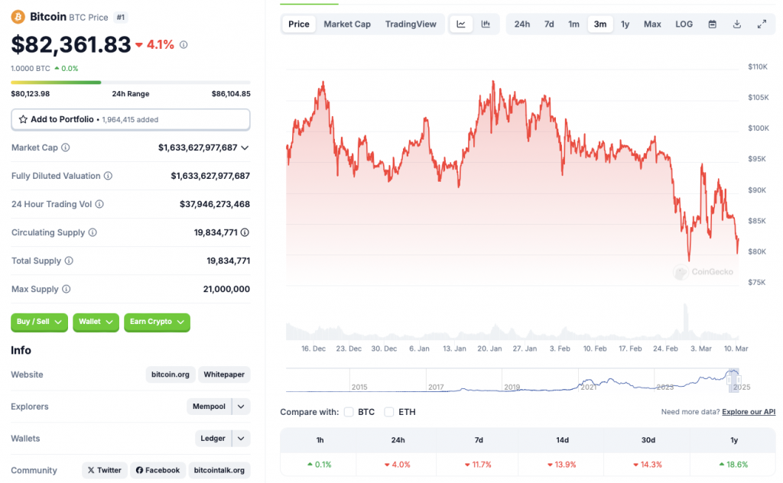Click the 2021 area of the overview timeline

tap(588, 386)
